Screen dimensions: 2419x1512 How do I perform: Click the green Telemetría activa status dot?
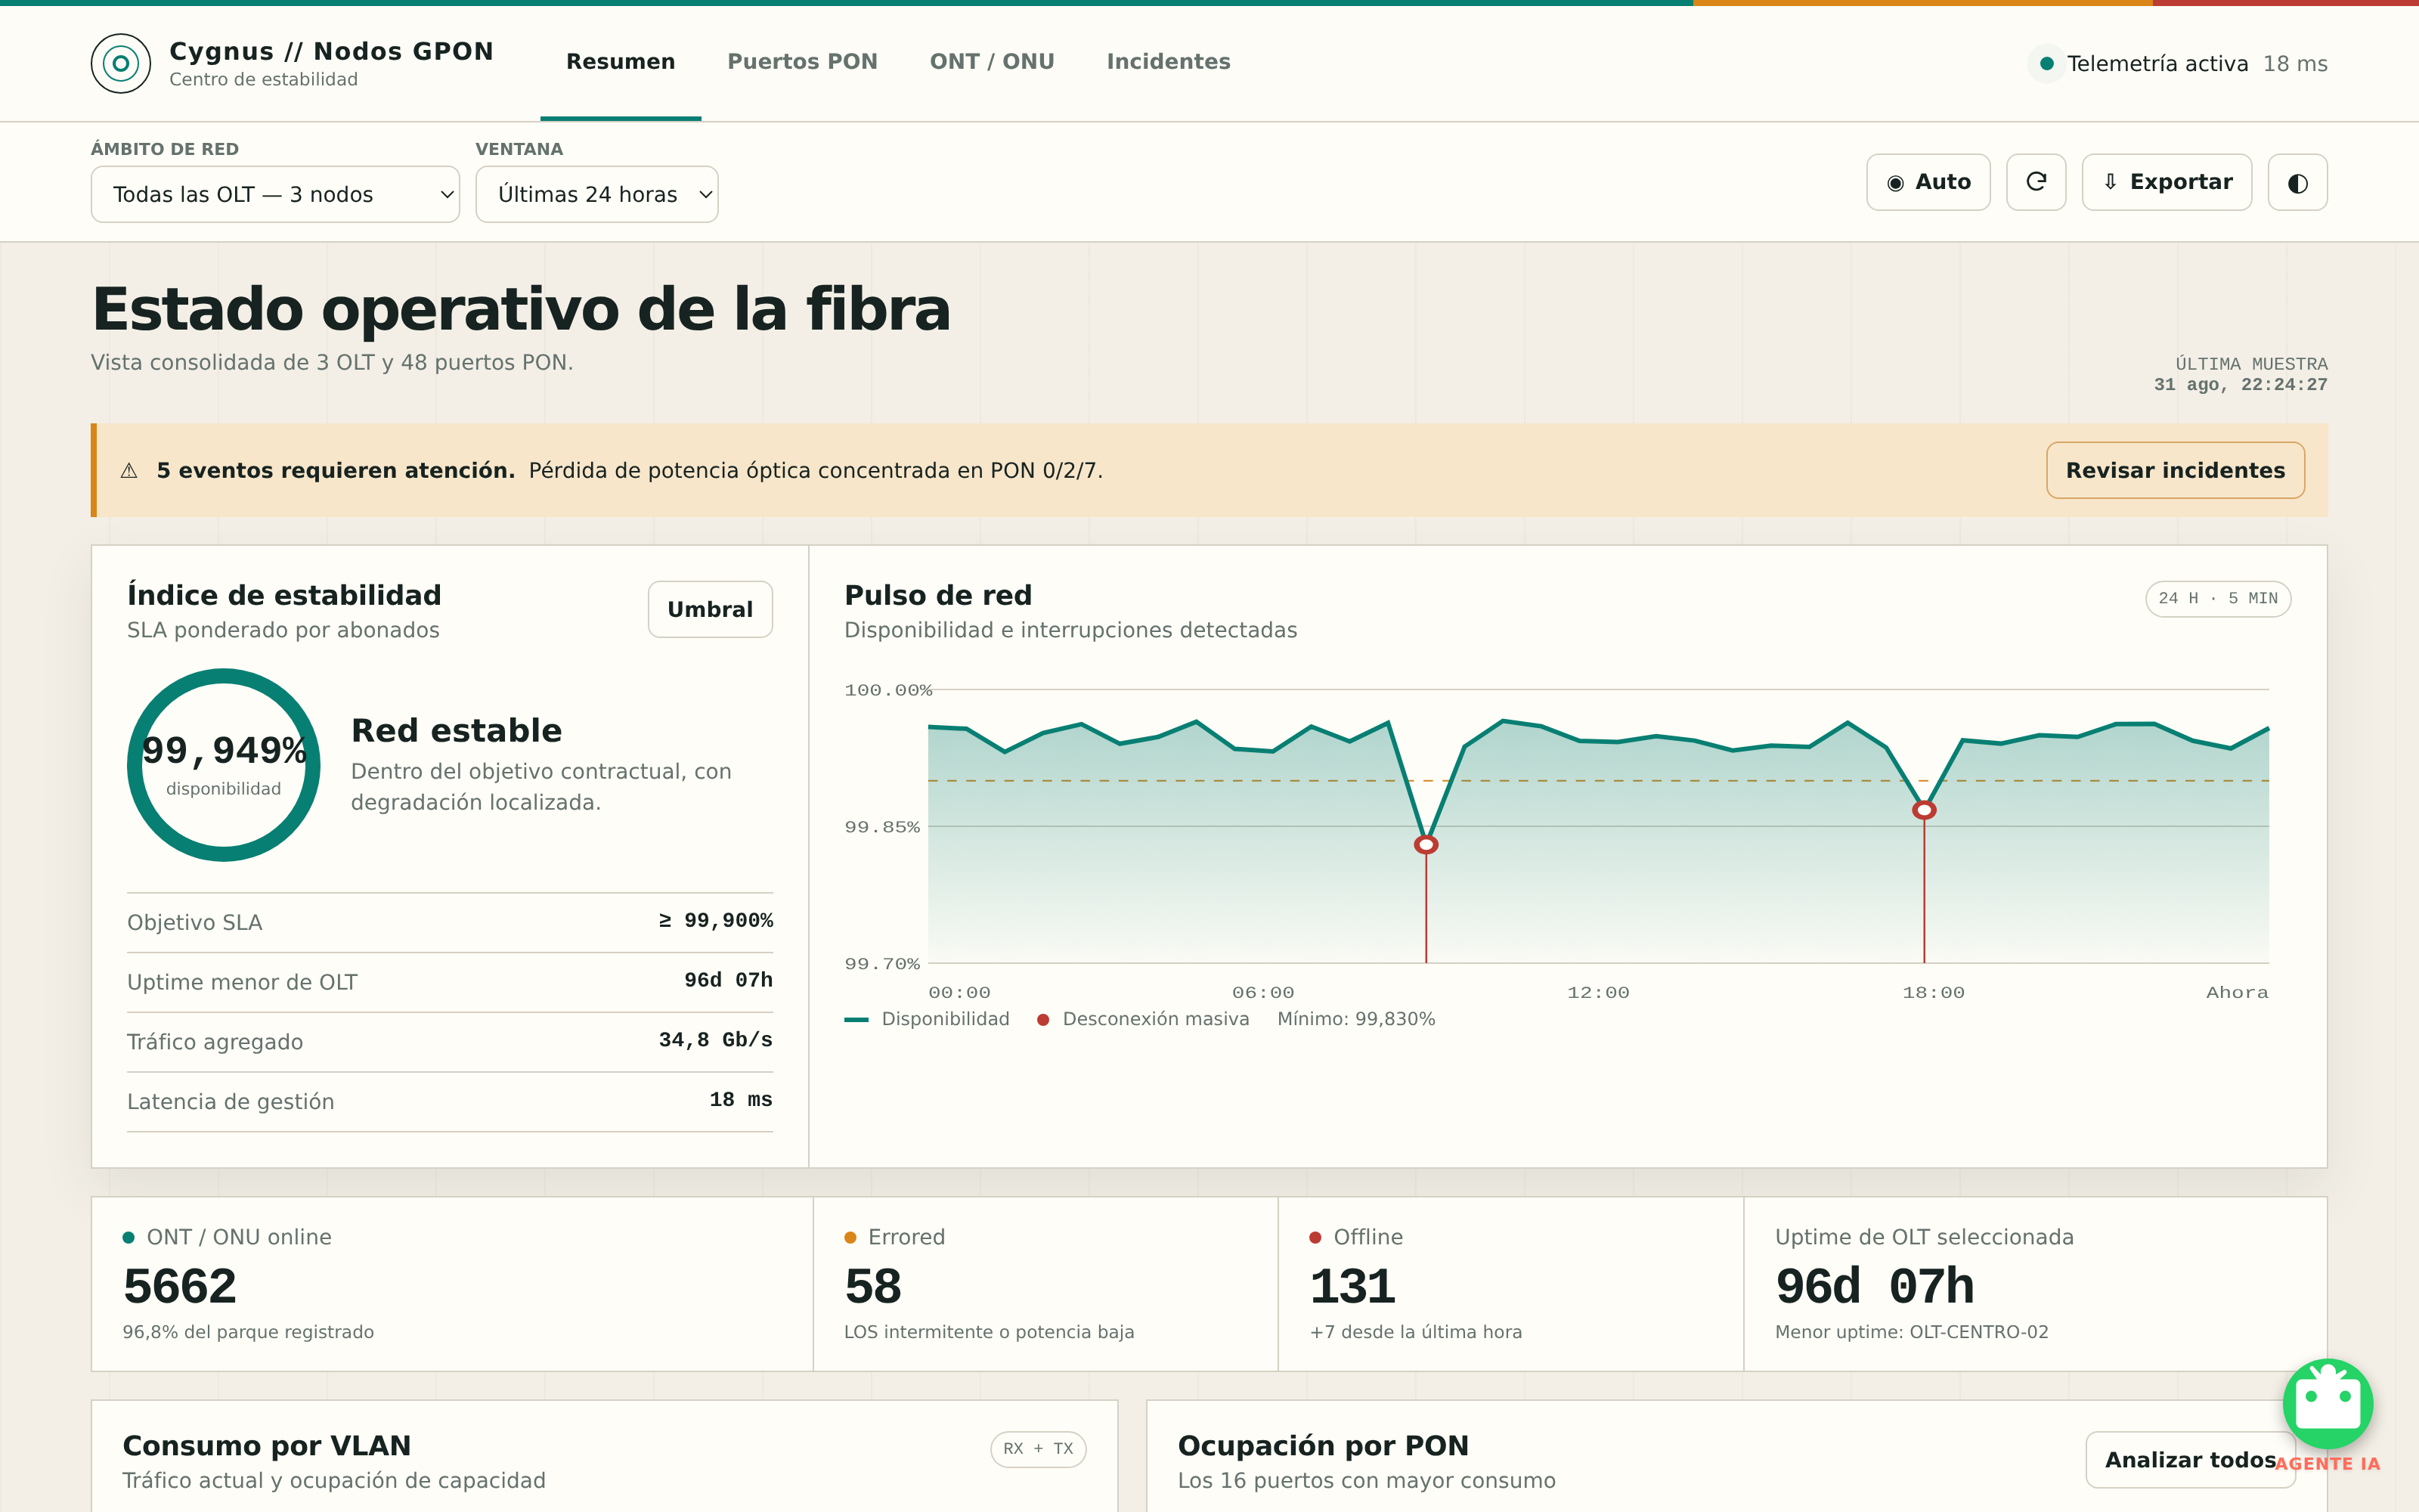pos(2046,64)
